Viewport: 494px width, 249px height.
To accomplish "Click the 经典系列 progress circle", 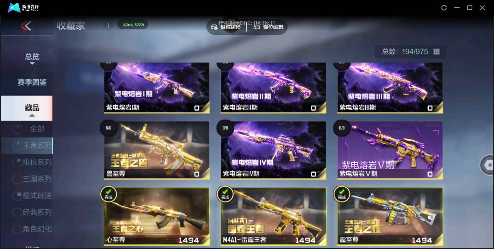I will [x=17, y=212].
